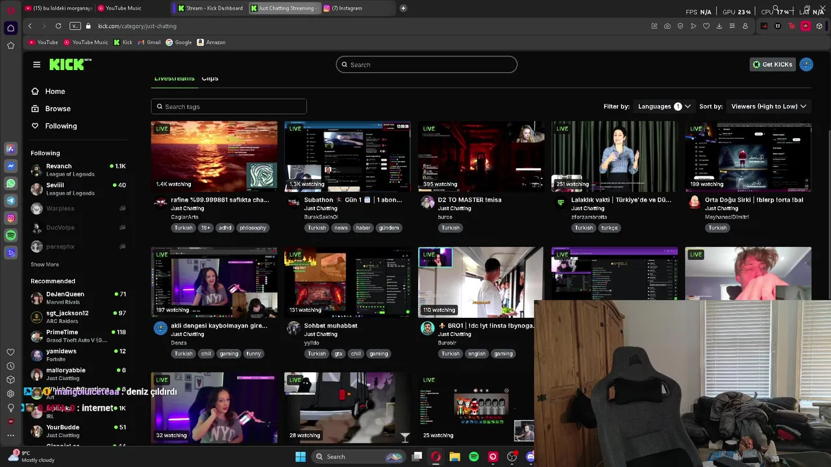
Task: Open the YouTube bookmark in bookmarks bar
Action: click(43, 42)
